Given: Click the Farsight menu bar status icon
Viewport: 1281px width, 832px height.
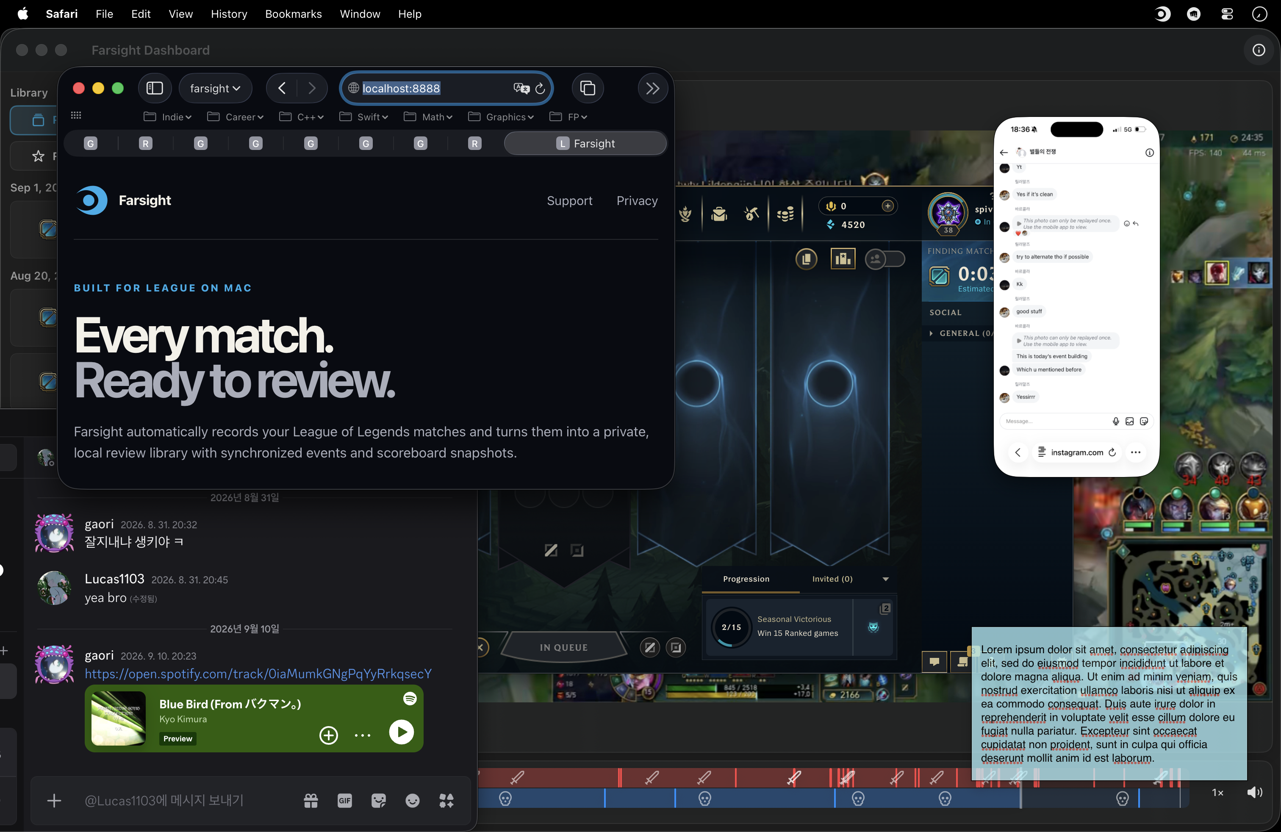Looking at the screenshot, I should tap(1162, 14).
